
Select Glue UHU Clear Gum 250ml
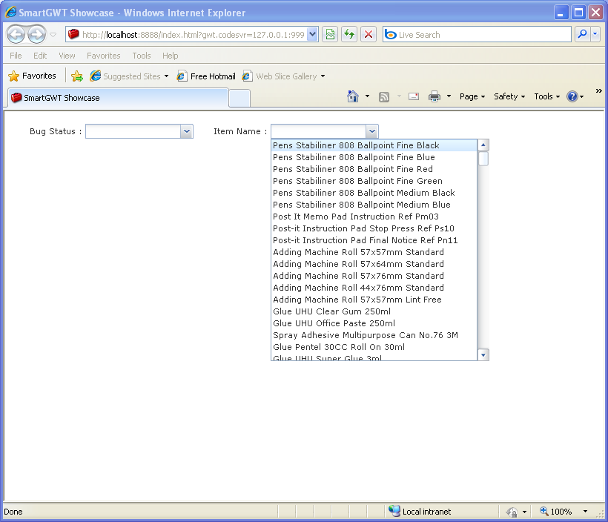(x=374, y=311)
